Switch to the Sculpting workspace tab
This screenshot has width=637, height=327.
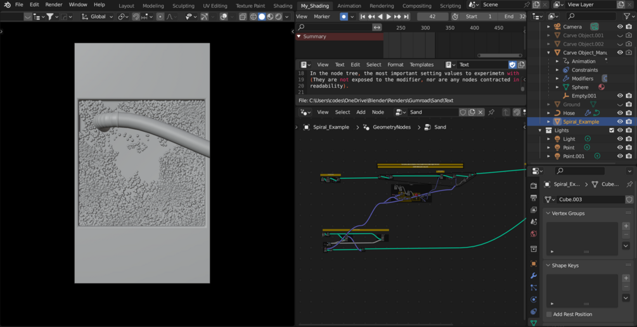pyautogui.click(x=183, y=6)
